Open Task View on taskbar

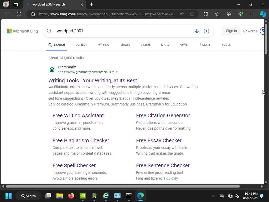pos(48,196)
